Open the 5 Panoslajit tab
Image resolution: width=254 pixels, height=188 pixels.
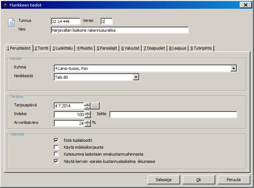[x=107, y=48]
